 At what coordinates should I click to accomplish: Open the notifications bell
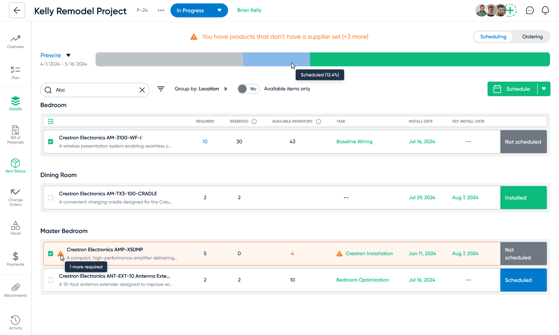click(x=545, y=10)
